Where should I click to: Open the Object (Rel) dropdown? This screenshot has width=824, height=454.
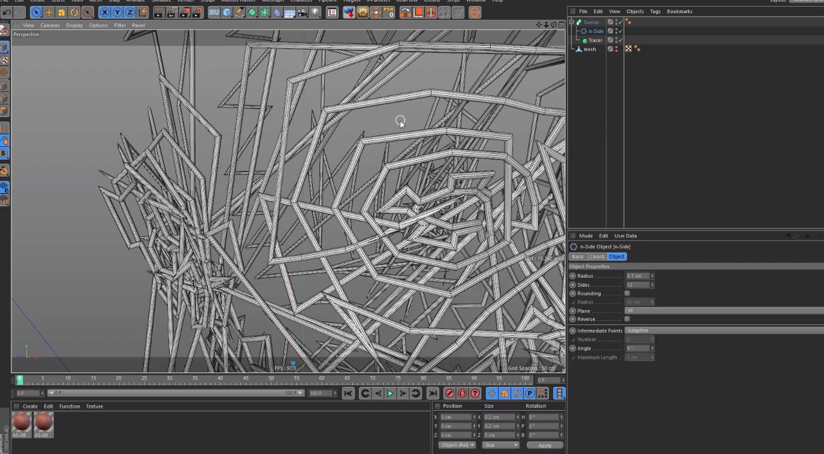[x=457, y=445]
